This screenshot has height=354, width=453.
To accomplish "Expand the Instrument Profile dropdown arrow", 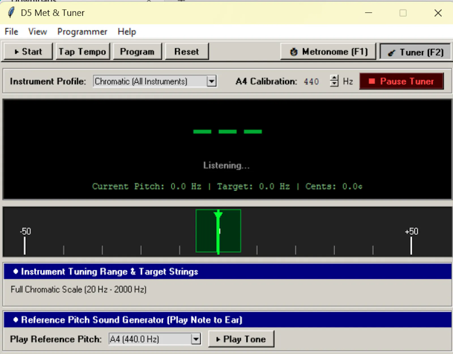I will click(x=211, y=81).
